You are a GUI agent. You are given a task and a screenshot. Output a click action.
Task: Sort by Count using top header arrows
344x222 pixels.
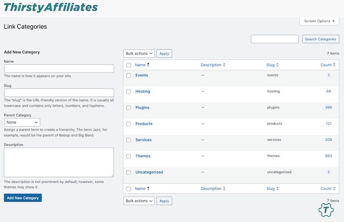click(x=334, y=65)
